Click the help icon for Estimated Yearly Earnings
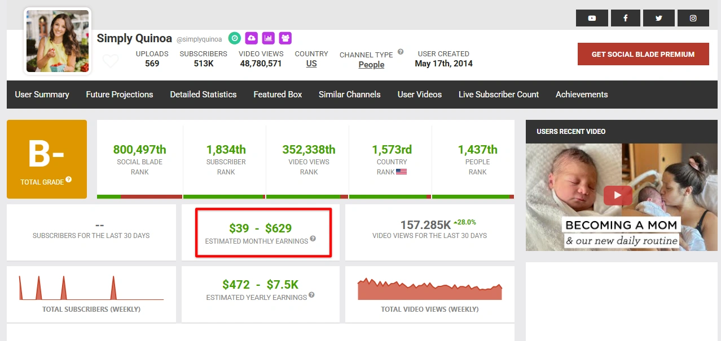The image size is (721, 341). pos(311,295)
